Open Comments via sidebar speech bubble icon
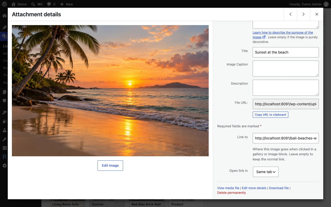Viewport: 331px width, 207px height. pyautogui.click(x=4, y=100)
